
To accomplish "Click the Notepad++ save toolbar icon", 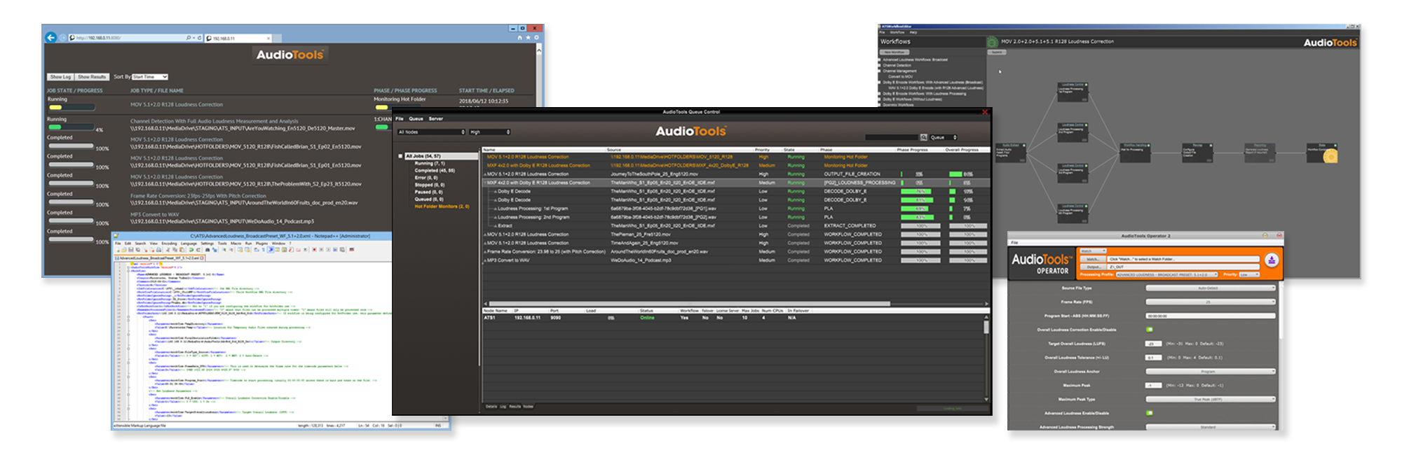I will point(130,249).
